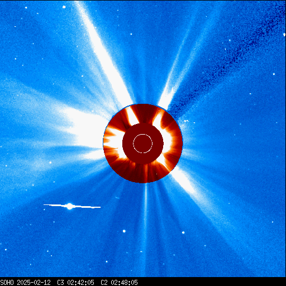Select the 2025-02-12 date text
Viewport: 286px width, 286px height.
click(34, 283)
